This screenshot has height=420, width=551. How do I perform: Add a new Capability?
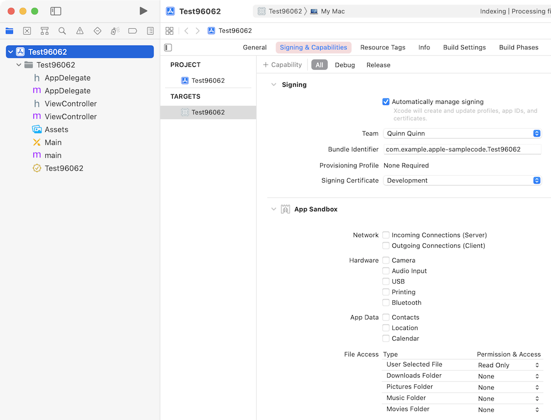[282, 65]
